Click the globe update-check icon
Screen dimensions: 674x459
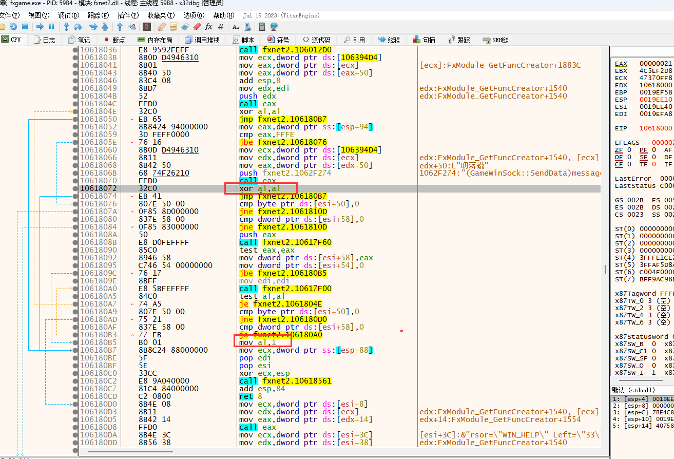[274, 27]
